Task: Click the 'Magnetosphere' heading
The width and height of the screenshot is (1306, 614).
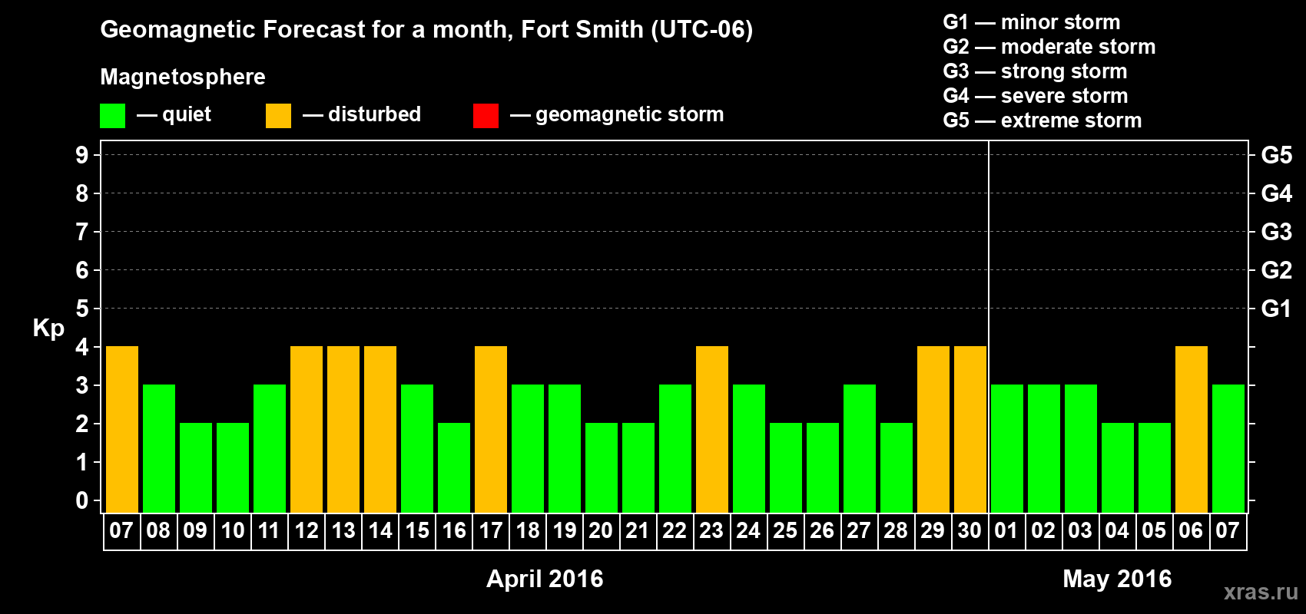Action: point(183,77)
